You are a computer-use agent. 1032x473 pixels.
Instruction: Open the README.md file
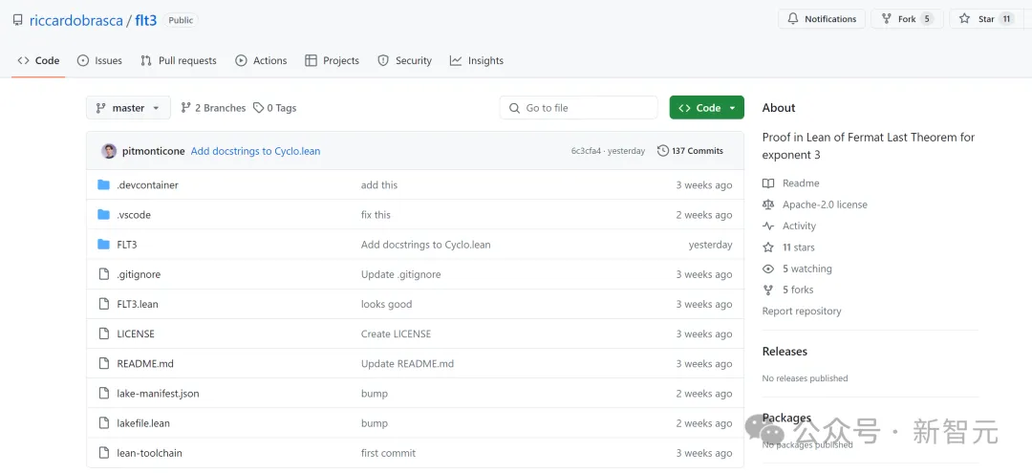tap(145, 364)
